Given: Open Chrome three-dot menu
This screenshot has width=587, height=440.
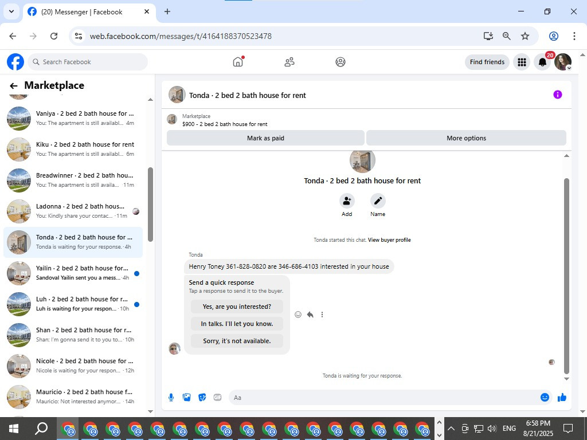Looking at the screenshot, I should 574,36.
